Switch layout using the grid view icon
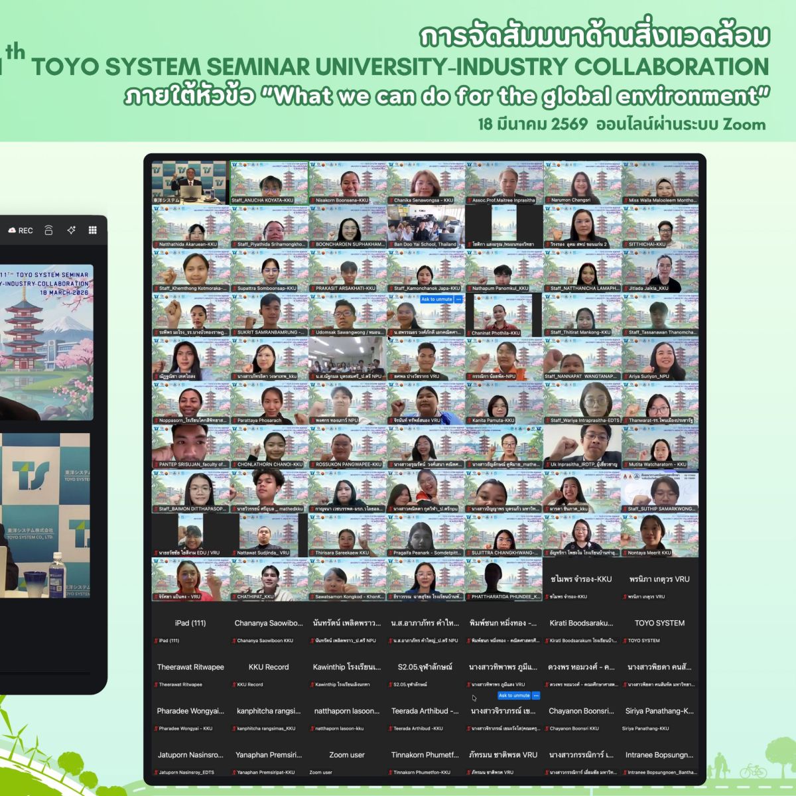Screen dimensions: 796x796 click(93, 230)
